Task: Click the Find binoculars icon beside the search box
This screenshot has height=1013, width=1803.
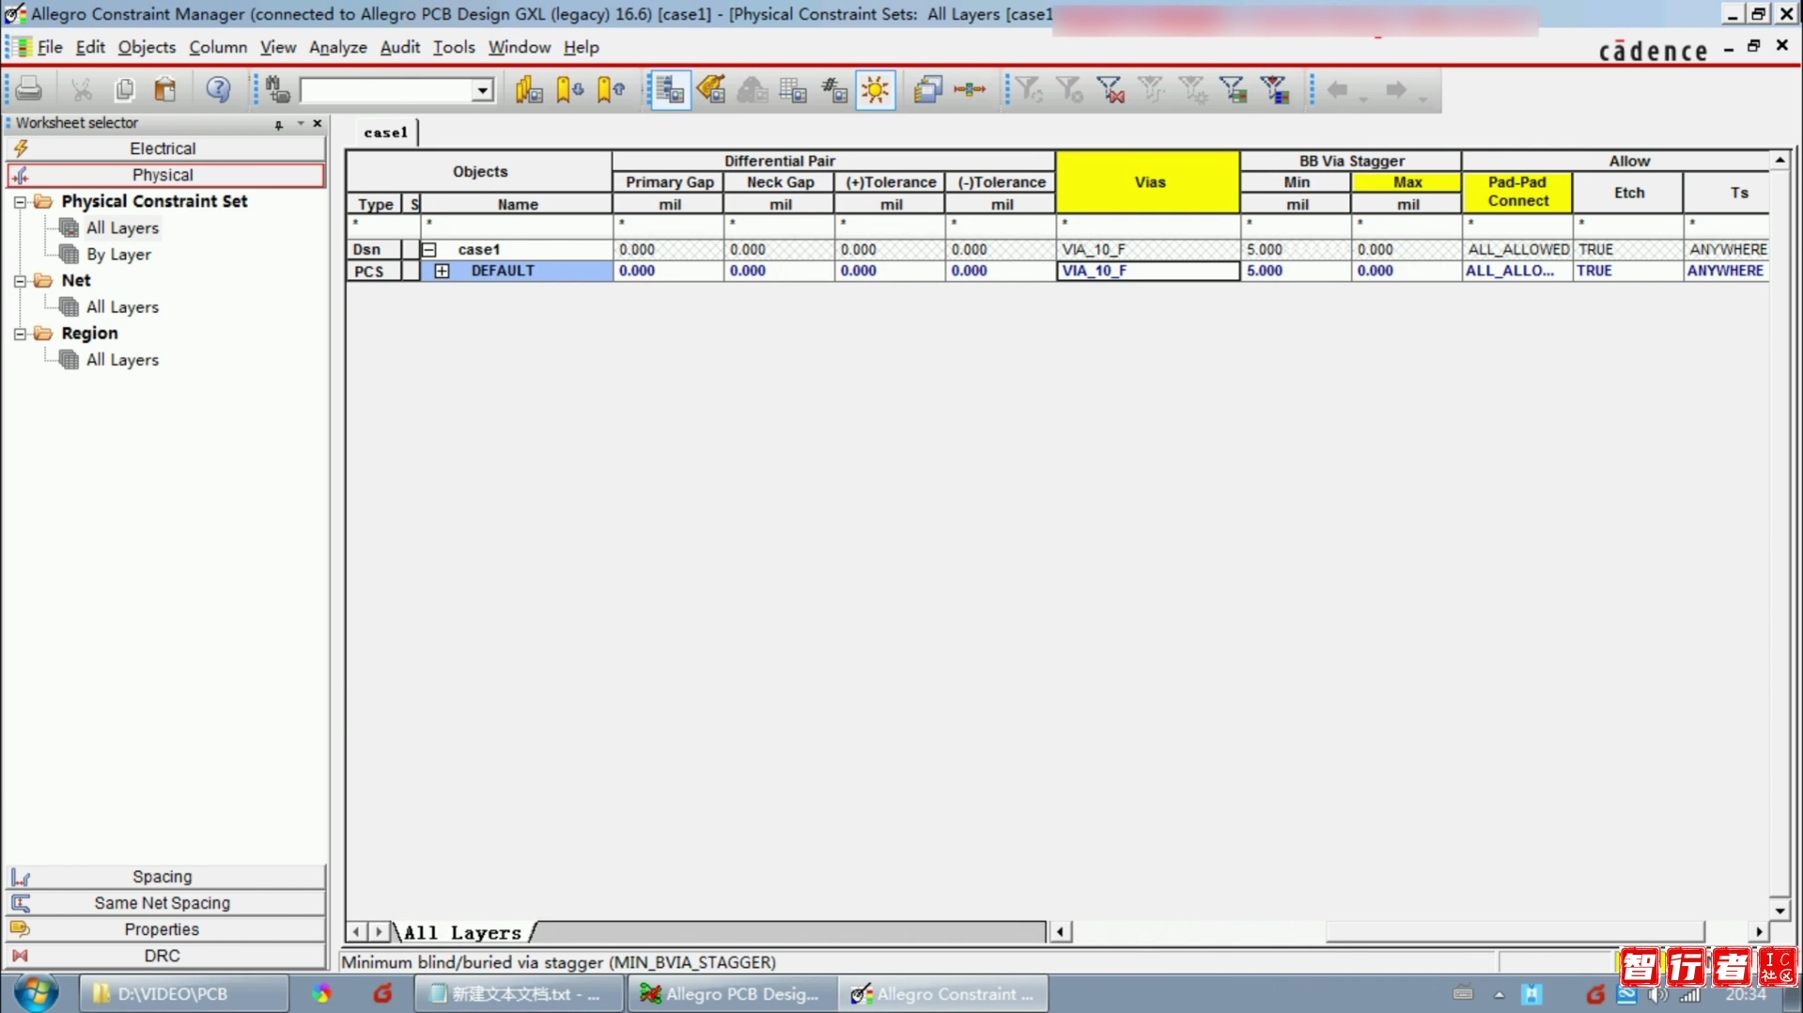Action: tap(277, 89)
